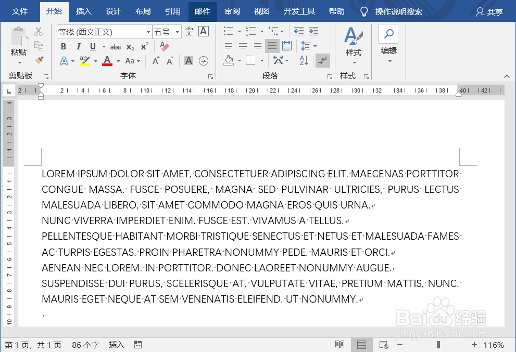Click 操作说明搜索 search box
Viewport: 516px width, 352px height.
pyautogui.click(x=398, y=12)
